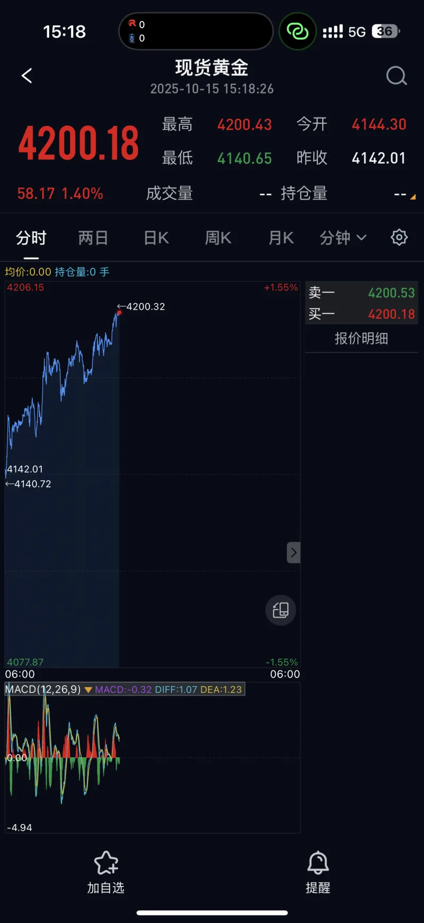
Task: Select the 两日 chart tab
Action: pos(93,238)
